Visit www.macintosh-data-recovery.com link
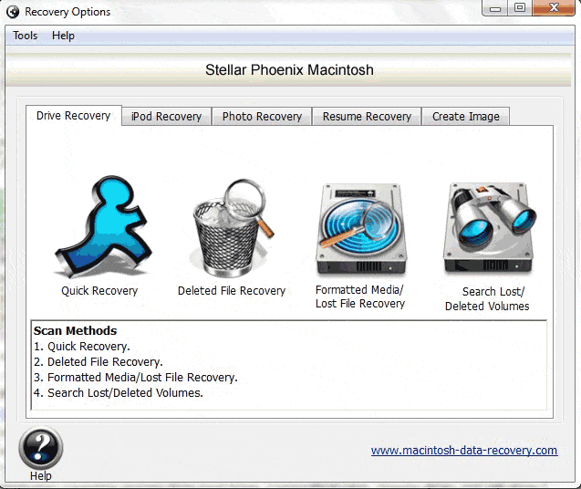The height and width of the screenshot is (489, 581). 464,451
